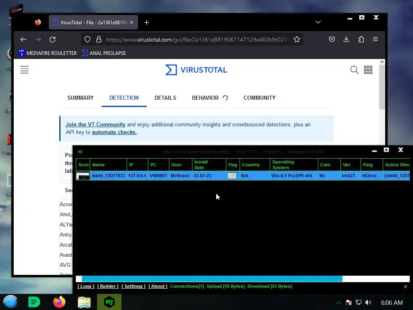Image resolution: width=413 pixels, height=310 pixels.
Task: Click the Firefox forward arrow
Action: 38,40
